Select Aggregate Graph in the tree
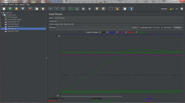 [13, 31]
